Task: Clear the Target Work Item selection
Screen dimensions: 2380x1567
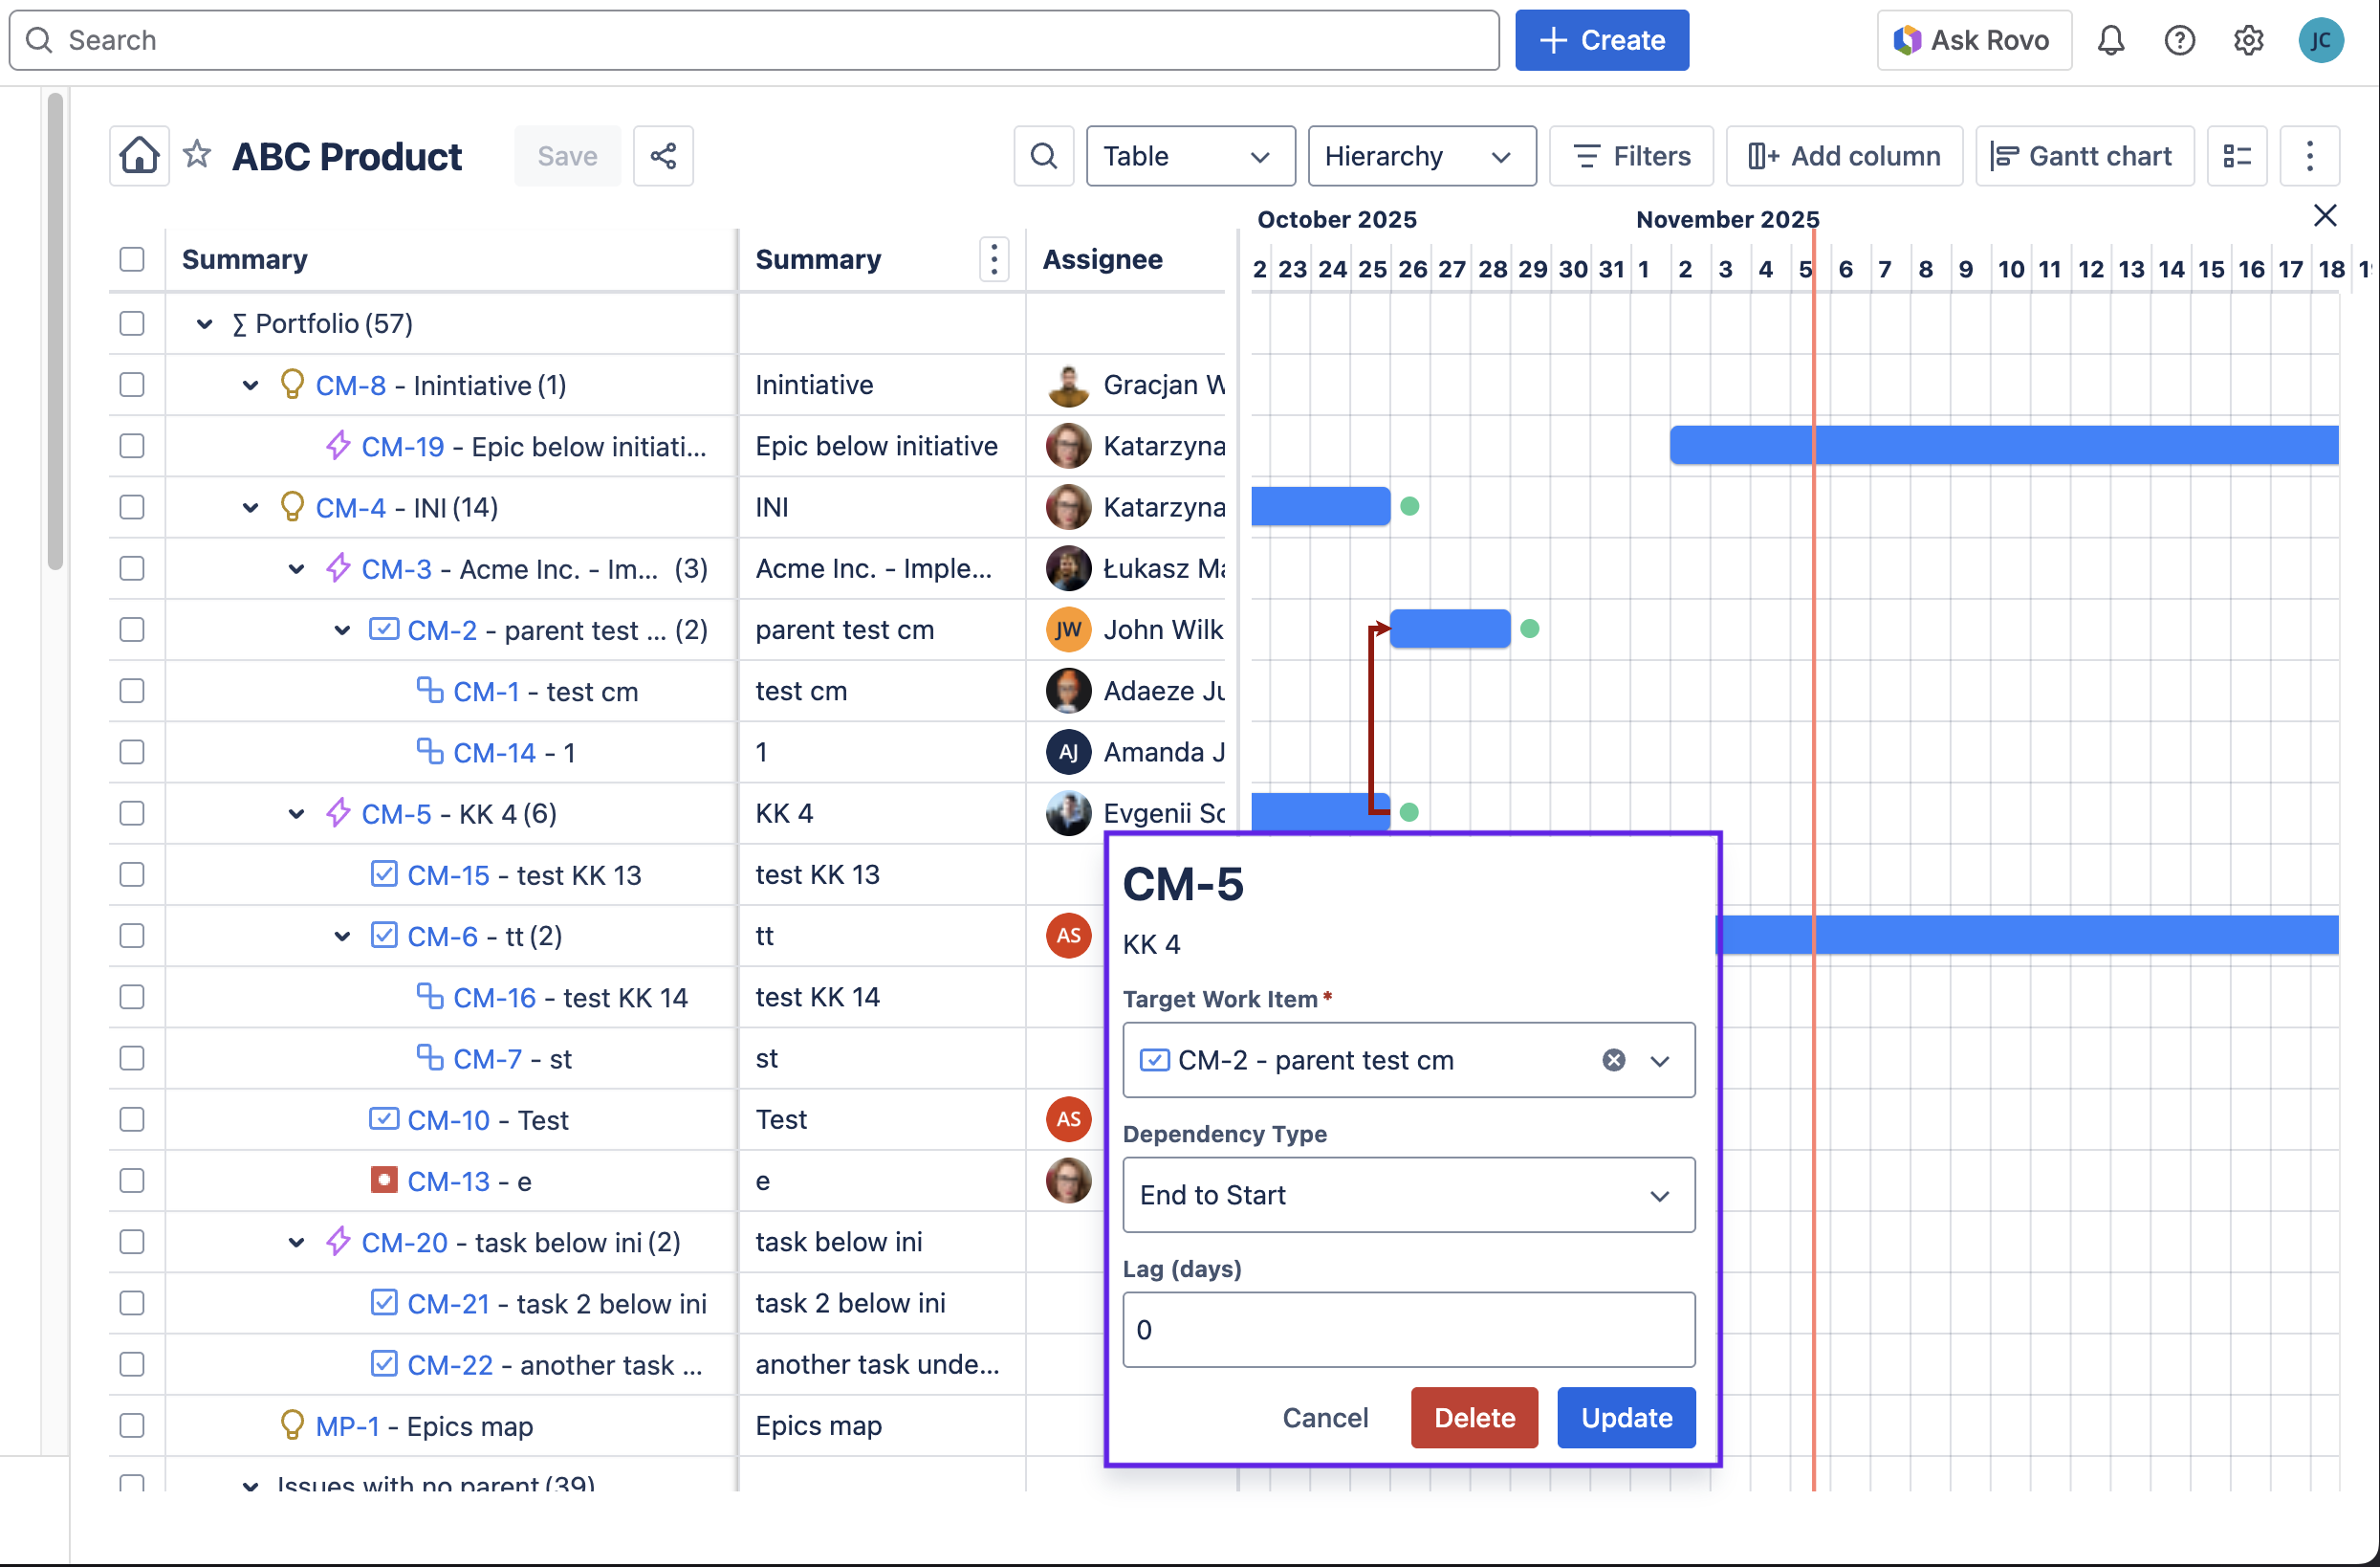Action: 1613,1060
